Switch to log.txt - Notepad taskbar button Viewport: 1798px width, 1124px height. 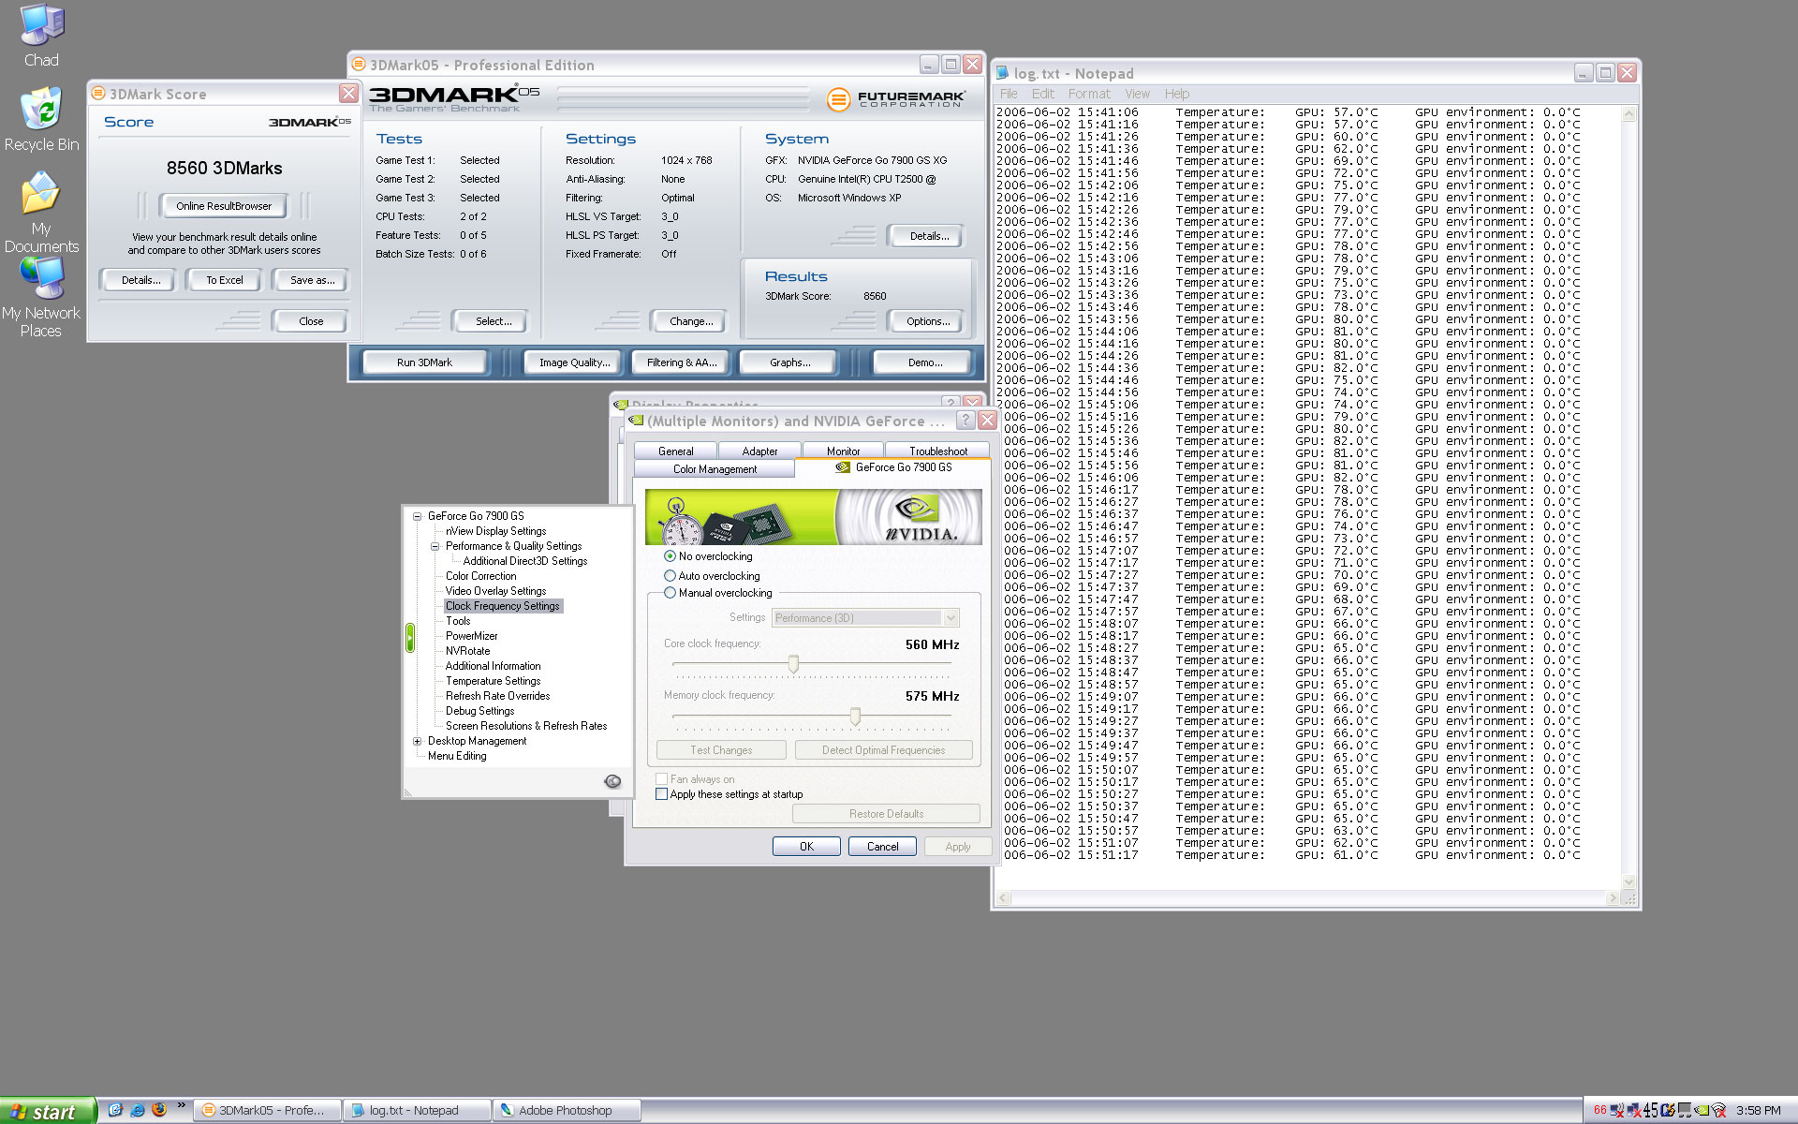point(418,1111)
